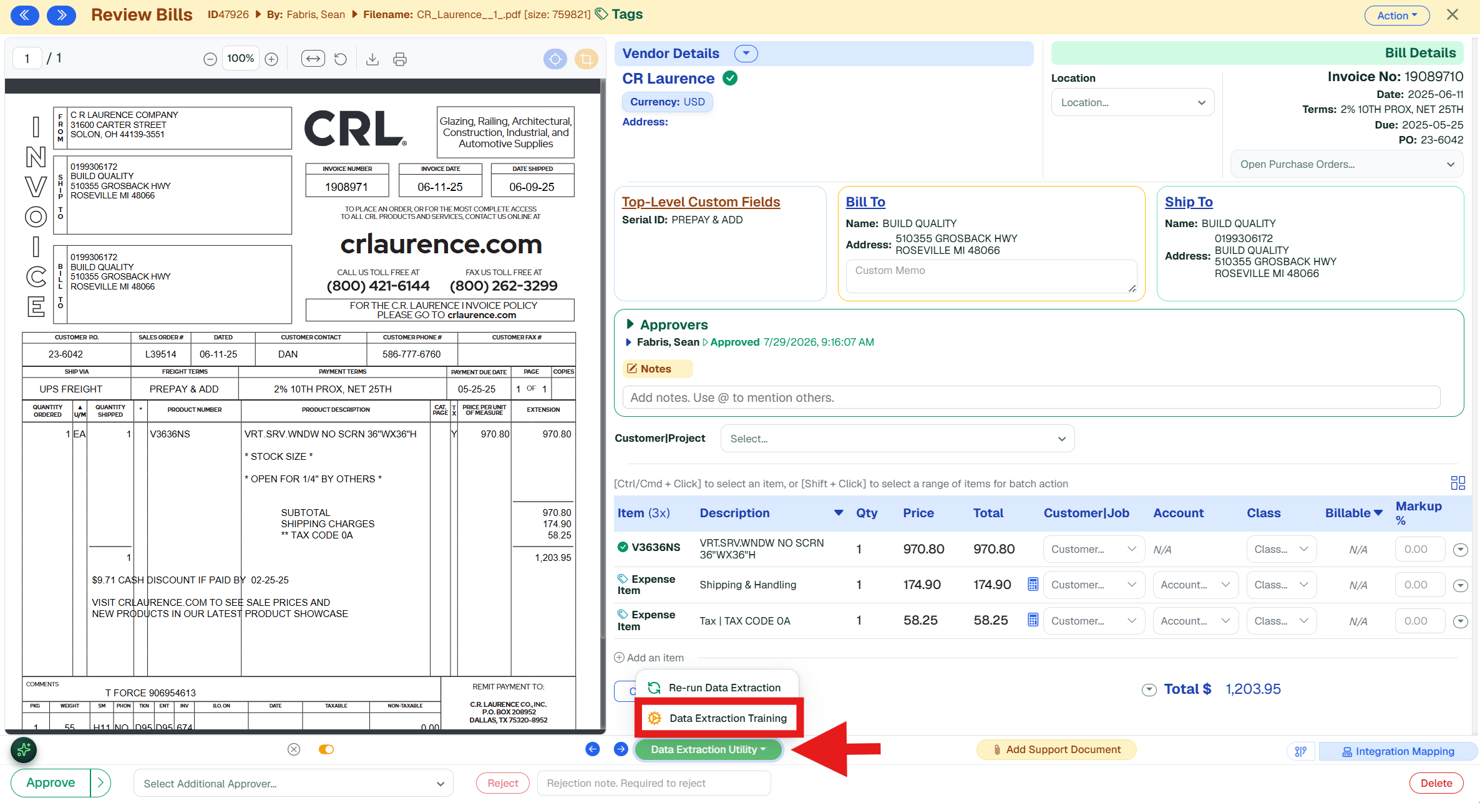This screenshot has width=1480, height=803.
Task: Click the Delete button
Action: [1436, 783]
